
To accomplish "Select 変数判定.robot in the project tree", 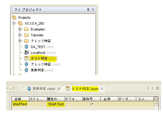I will (x=42, y=70).
